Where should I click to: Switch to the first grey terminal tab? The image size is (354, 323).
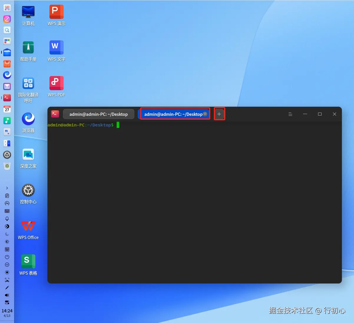pos(99,114)
